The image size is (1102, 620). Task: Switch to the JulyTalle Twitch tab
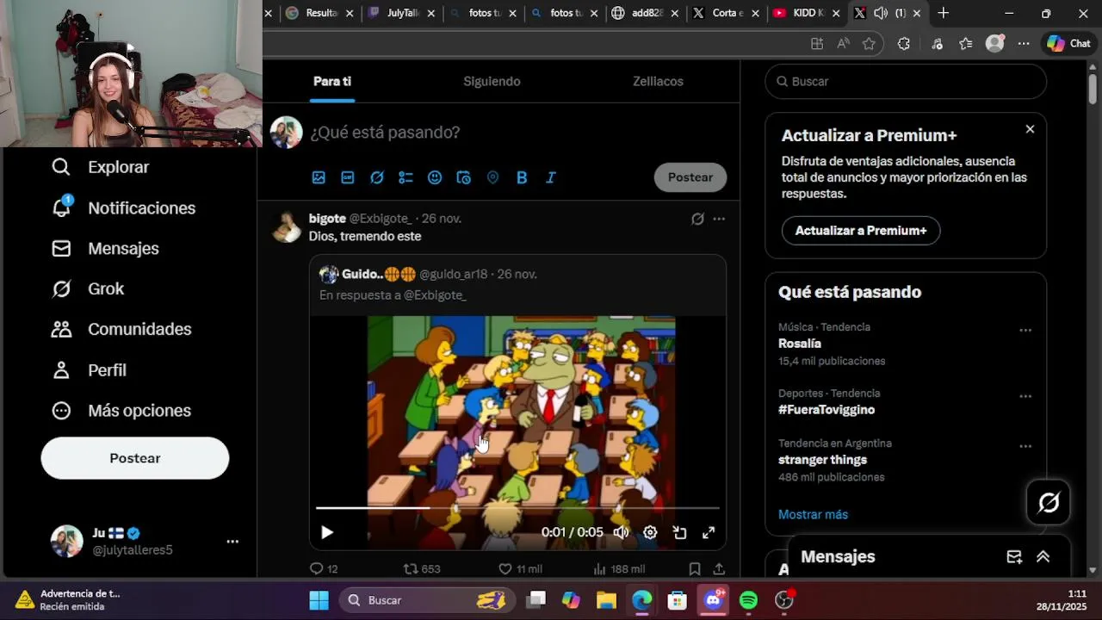click(x=402, y=13)
